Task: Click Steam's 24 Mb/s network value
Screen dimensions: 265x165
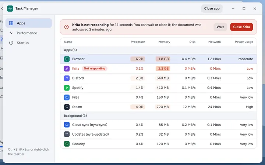Action: tap(214, 107)
